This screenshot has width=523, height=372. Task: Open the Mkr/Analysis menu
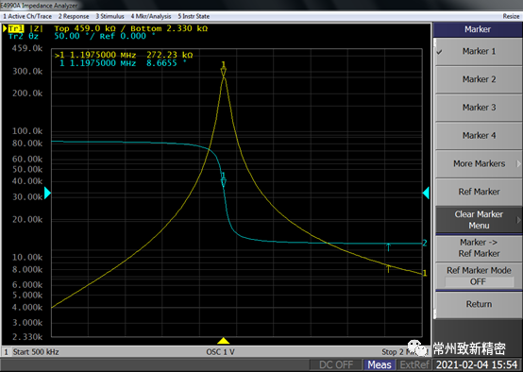[x=151, y=16]
